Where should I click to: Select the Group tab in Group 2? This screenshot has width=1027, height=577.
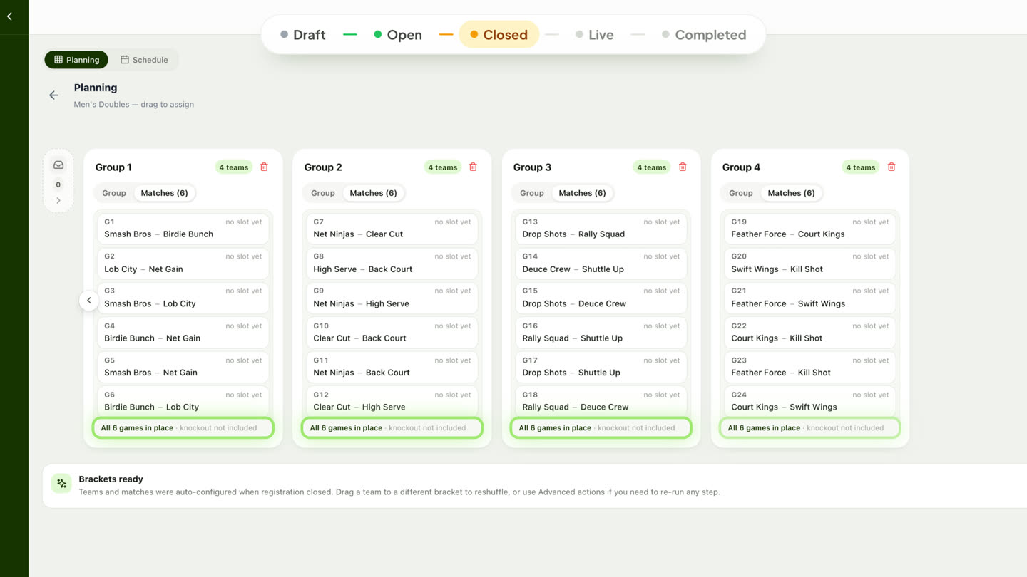pos(323,193)
